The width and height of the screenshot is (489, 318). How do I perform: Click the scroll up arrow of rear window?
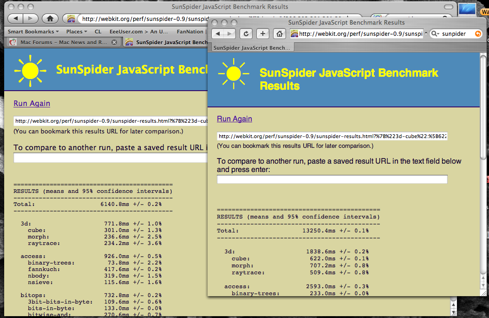point(453,305)
